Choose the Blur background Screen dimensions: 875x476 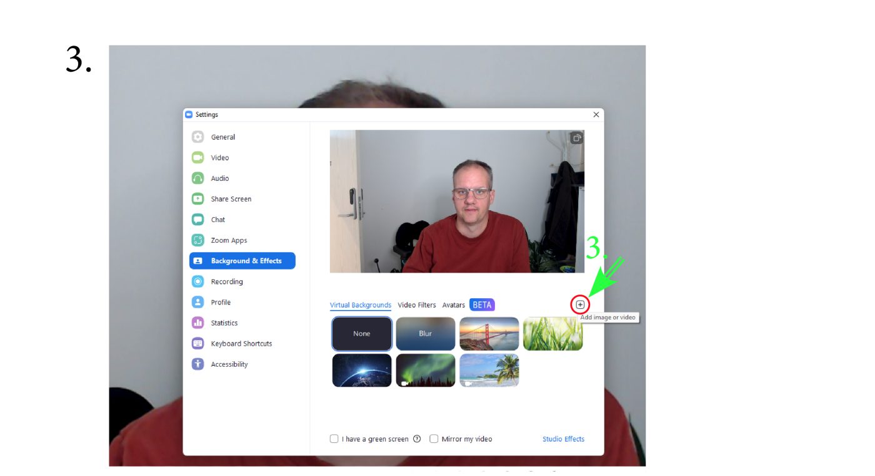coord(426,334)
